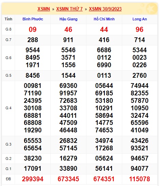Open the XSMN breadcrumb link

(x=44, y=9)
